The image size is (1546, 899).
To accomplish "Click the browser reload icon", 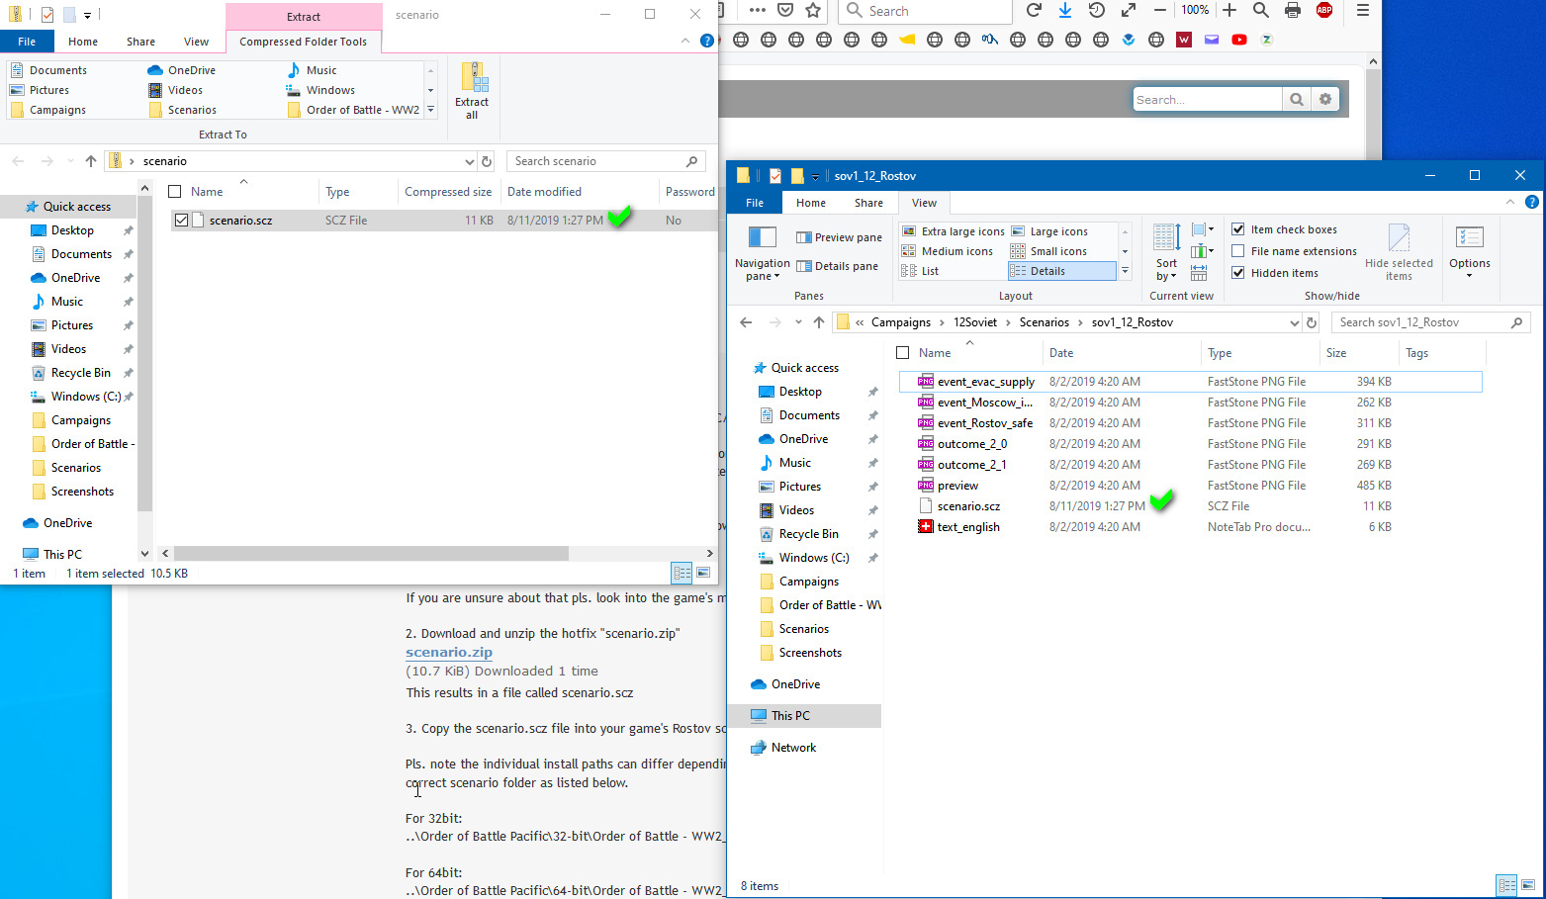I will click(1034, 10).
